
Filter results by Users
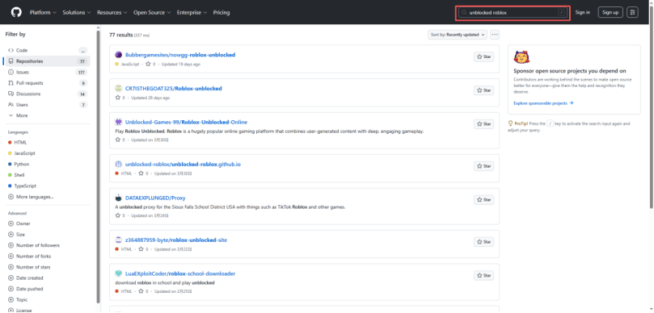click(x=47, y=105)
